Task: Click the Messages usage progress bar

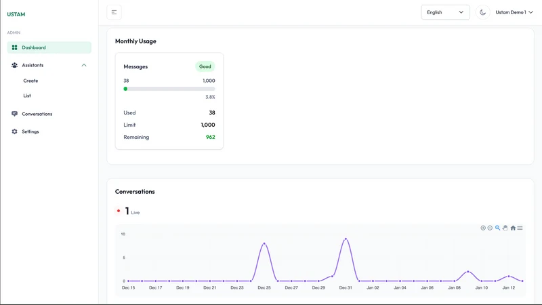Action: (x=169, y=89)
